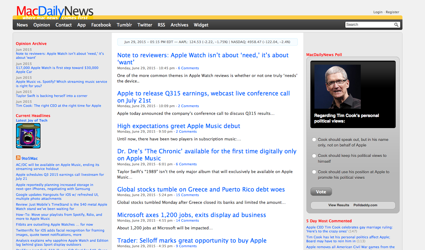The height and width of the screenshot is (250, 425).
Task: Go to the Contact page
Action: point(64,25)
